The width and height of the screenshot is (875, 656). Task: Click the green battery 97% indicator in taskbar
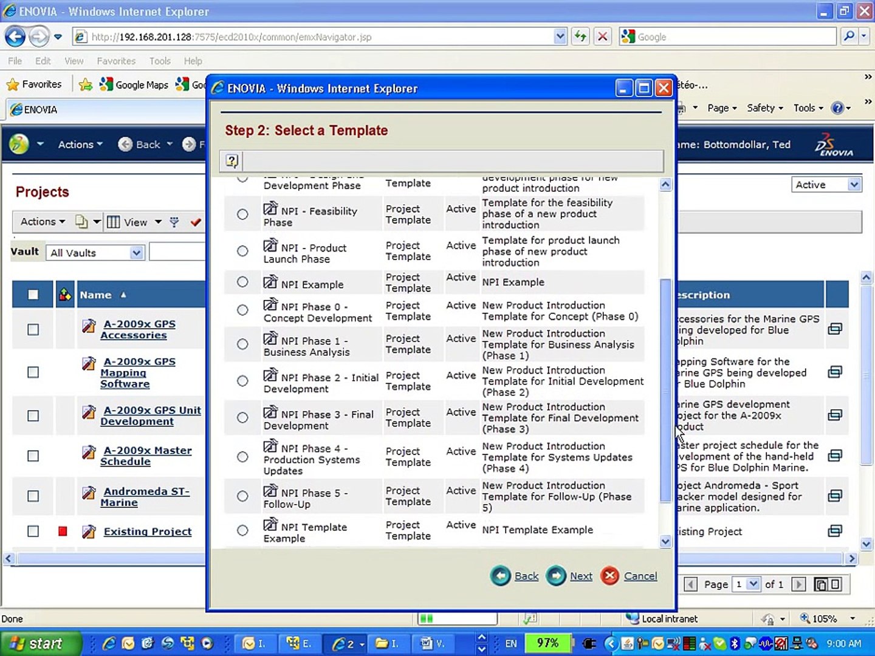(x=547, y=643)
